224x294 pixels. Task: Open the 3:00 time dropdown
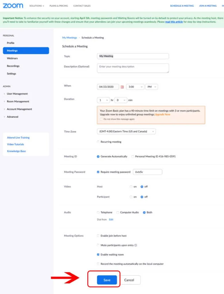(135, 87)
